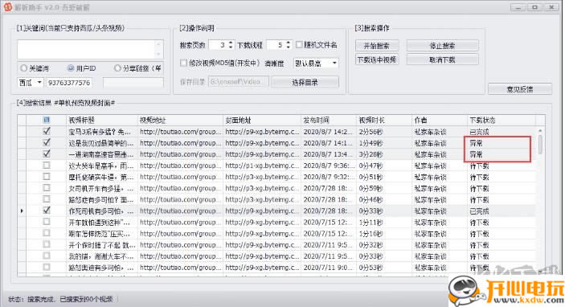This screenshot has height=307, width=565.
Task: Click the 停止搜索 button
Action: coord(443,46)
